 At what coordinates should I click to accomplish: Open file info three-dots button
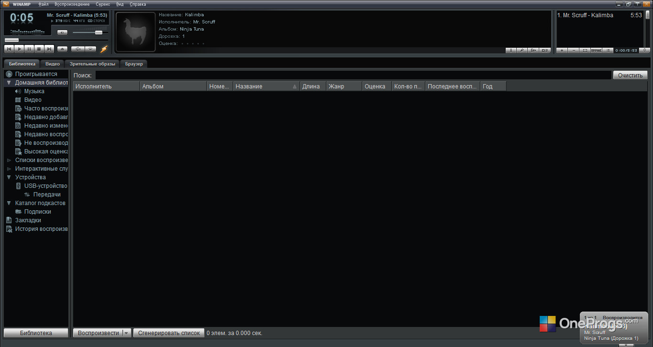(511, 50)
